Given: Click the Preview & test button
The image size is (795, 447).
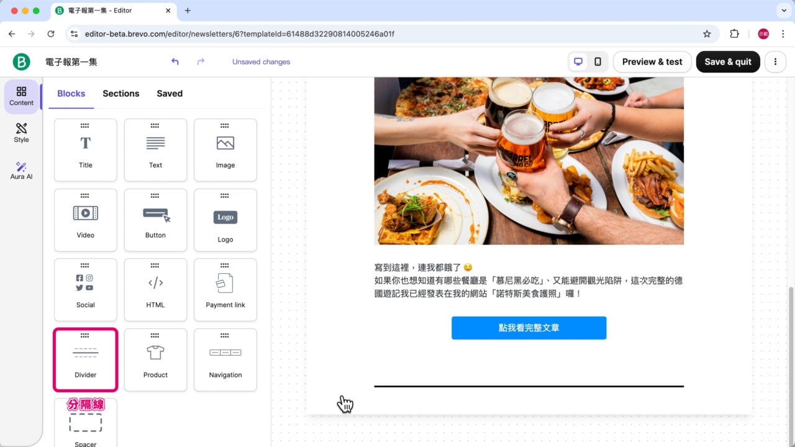Looking at the screenshot, I should click(x=652, y=61).
